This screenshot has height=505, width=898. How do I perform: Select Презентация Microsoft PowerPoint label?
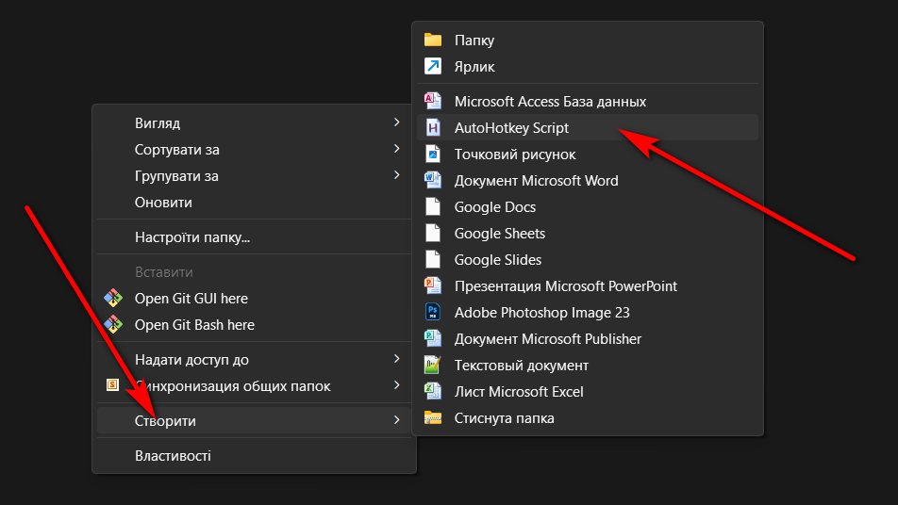[566, 286]
